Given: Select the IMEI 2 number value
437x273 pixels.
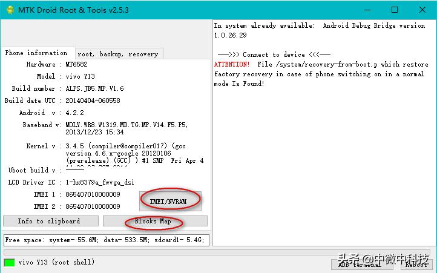Looking at the screenshot, I should [93, 206].
